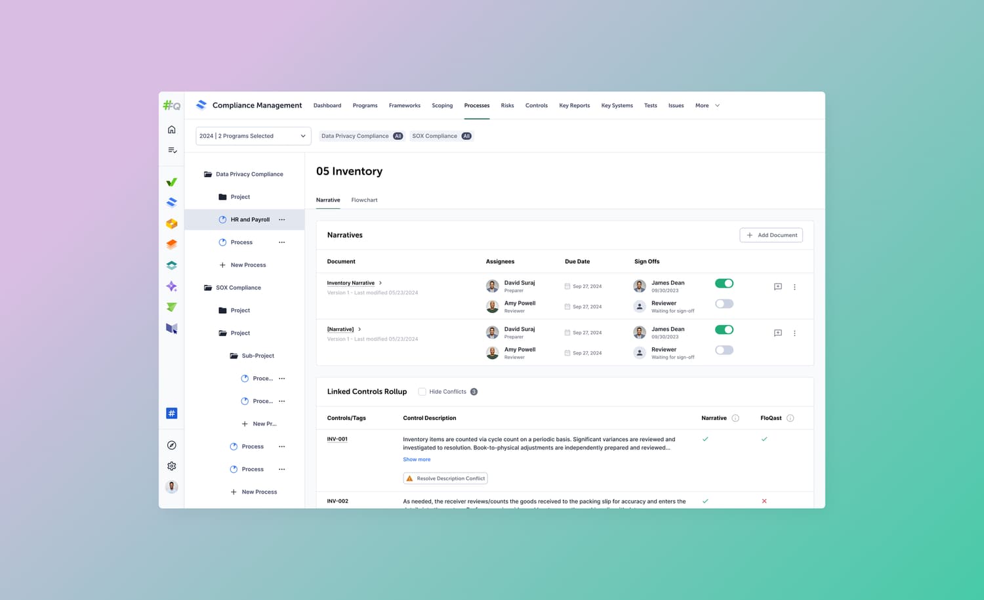
Task: Click the INV-002 control entry
Action: [x=337, y=502]
